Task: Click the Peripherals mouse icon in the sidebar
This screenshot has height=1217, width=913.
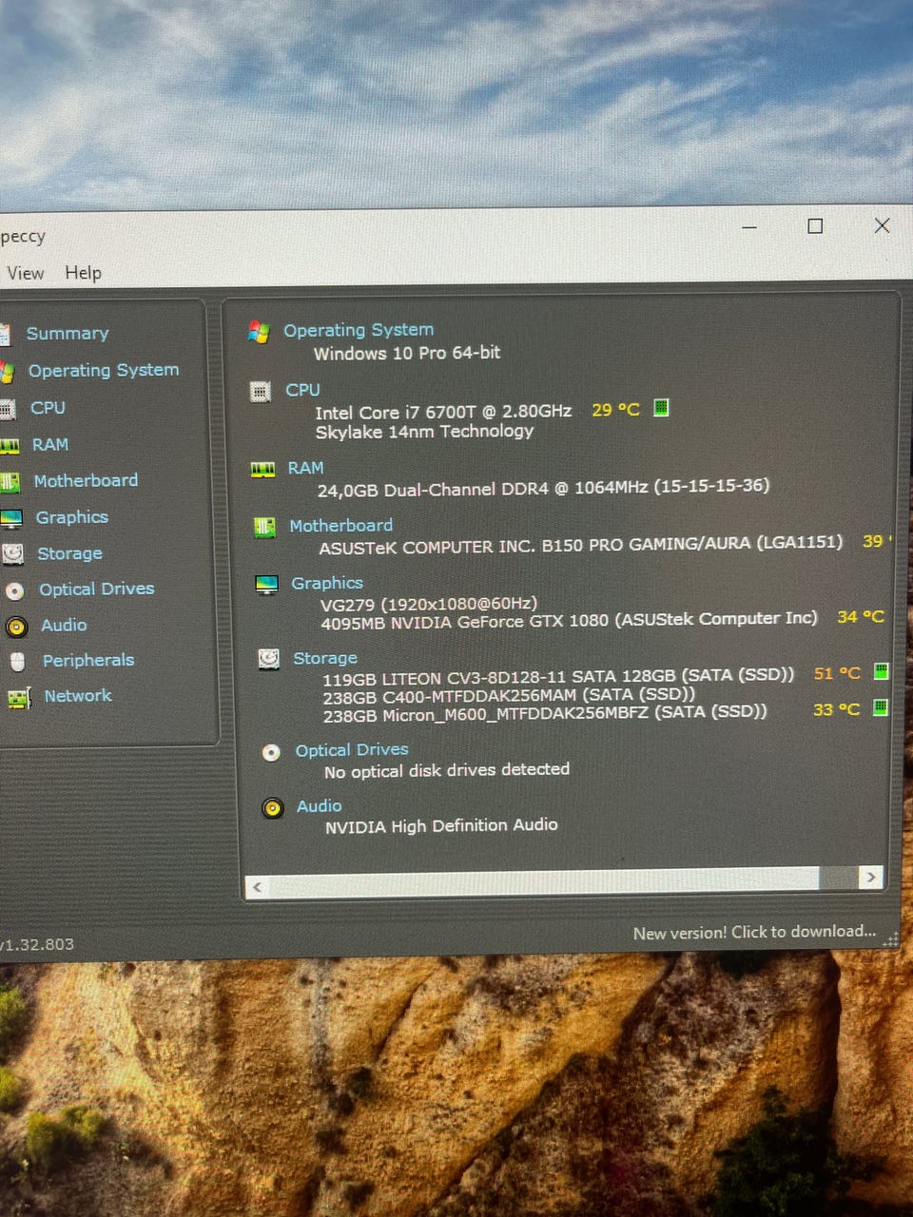Action: coord(17,662)
